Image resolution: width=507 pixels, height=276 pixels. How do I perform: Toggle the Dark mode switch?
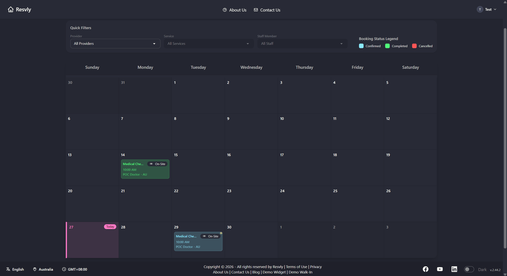click(469, 269)
